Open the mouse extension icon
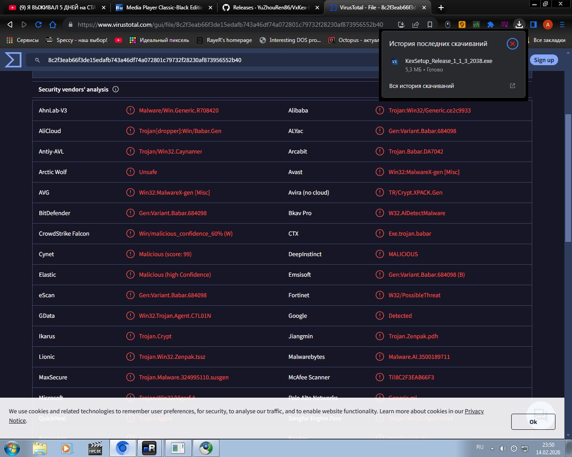The image size is (572, 457). click(448, 25)
